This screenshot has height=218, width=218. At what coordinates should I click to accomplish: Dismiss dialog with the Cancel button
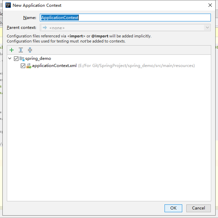tap(198, 208)
